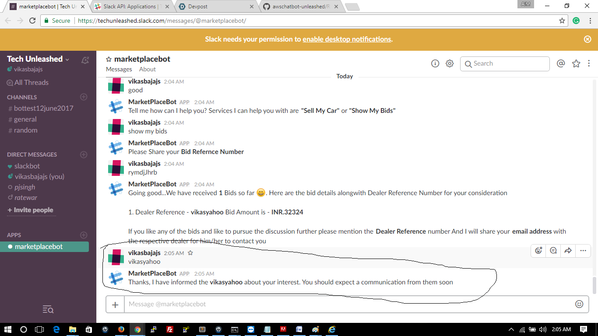Close the Devpost browser tab

pyautogui.click(x=251, y=7)
